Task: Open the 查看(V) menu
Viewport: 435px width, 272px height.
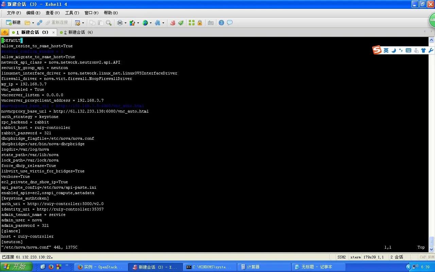Action: pyautogui.click(x=53, y=13)
